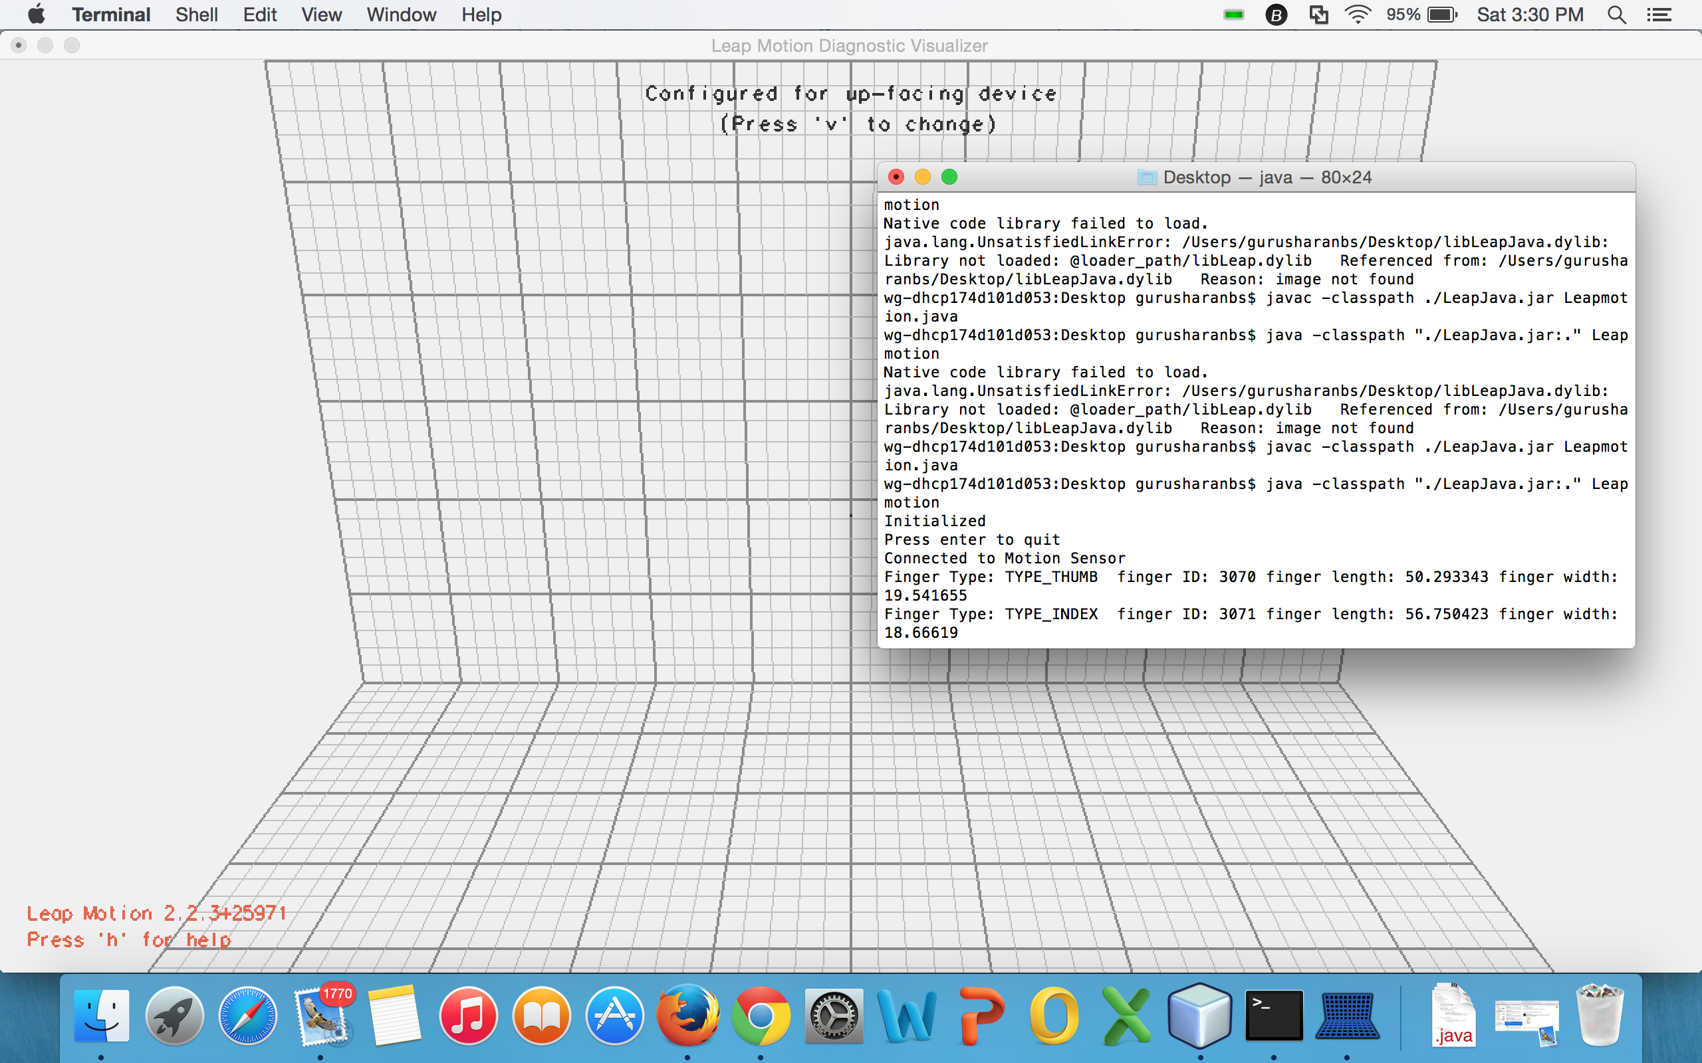Open the Window menu
The width and height of the screenshot is (1702, 1063).
[x=401, y=15]
